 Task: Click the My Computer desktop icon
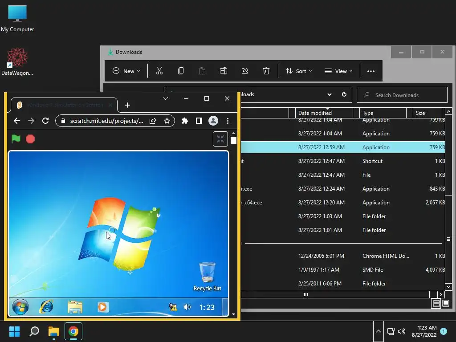point(17,19)
